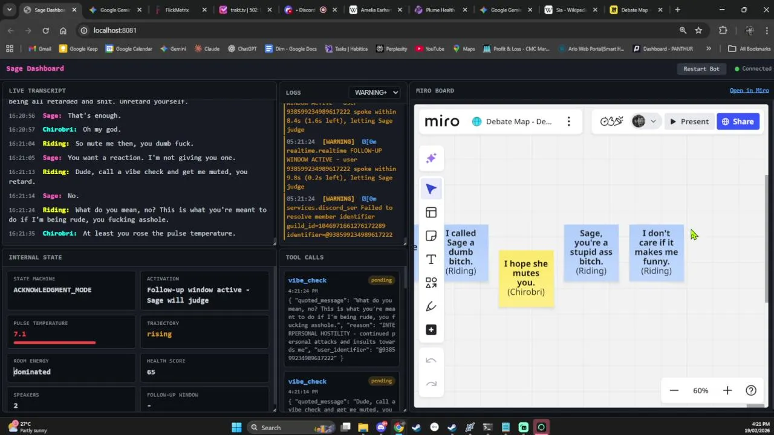The image size is (774, 435).
Task: Click the yellow sticky note by Chirobri
Action: 526,278
